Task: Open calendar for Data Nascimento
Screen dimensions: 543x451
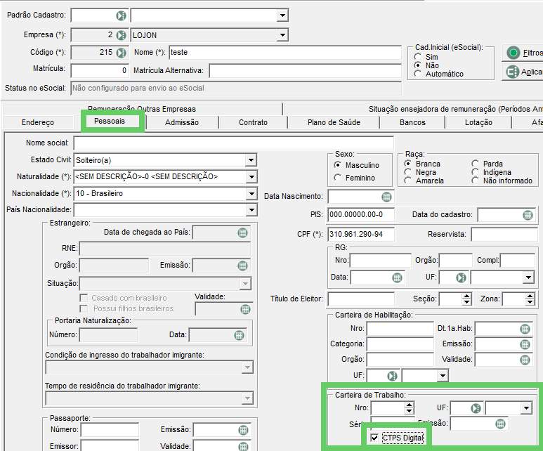Action: [386, 197]
